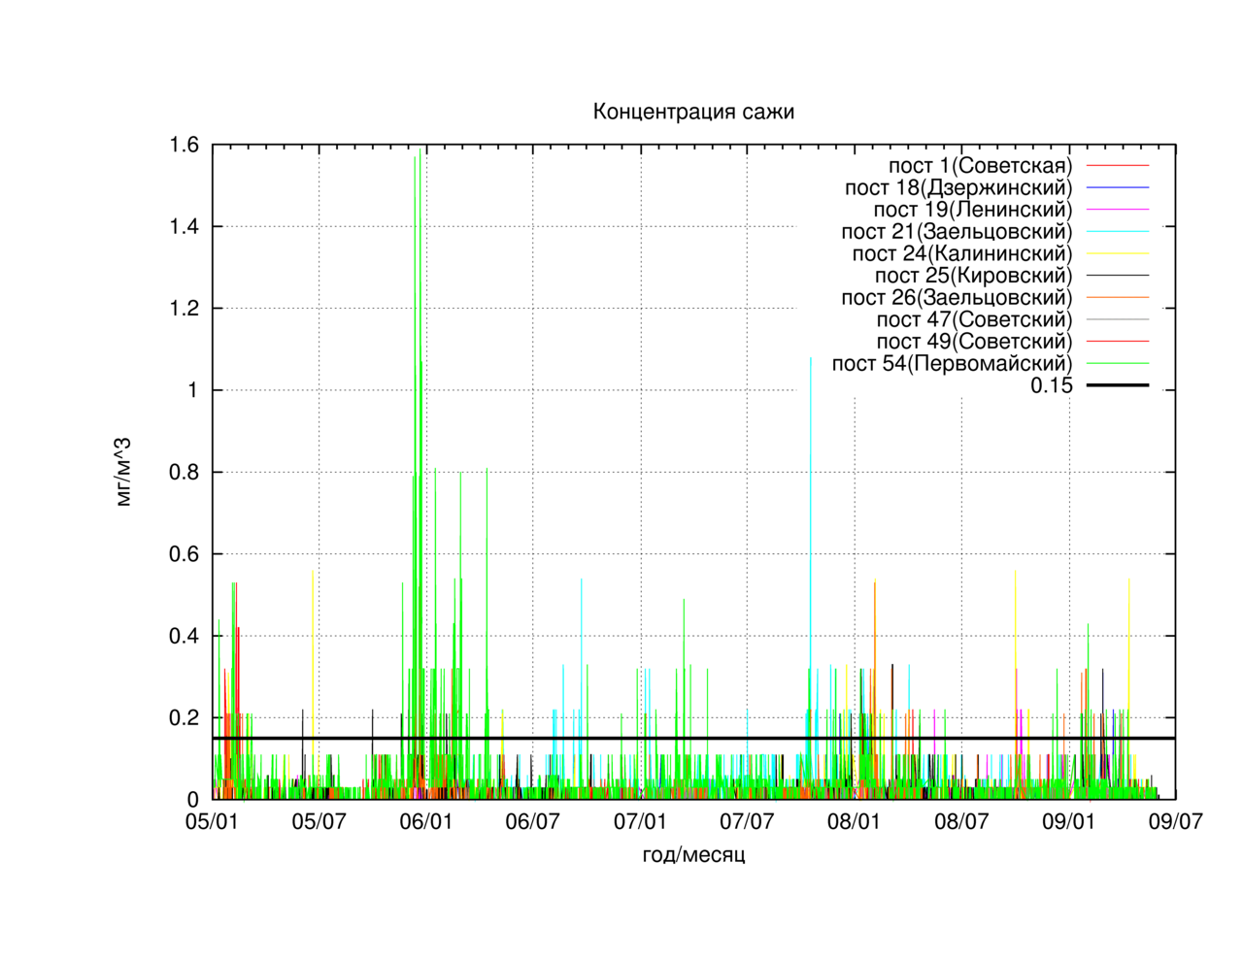Viewport: 1243px width, 961px height.
Task: Click the green line sample for пост 54
Action: (x=1117, y=364)
